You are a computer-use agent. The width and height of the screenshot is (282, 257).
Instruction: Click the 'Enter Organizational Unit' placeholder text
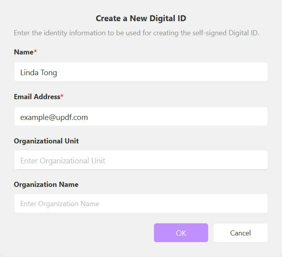[62, 161]
